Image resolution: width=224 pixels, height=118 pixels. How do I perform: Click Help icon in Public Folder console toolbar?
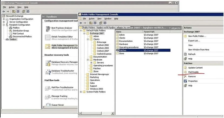click(101, 23)
